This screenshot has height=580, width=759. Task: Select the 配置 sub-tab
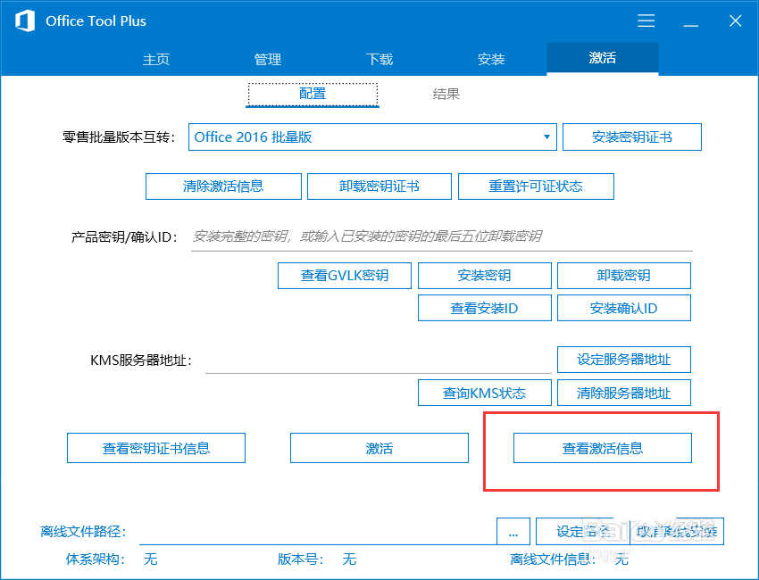(x=313, y=94)
